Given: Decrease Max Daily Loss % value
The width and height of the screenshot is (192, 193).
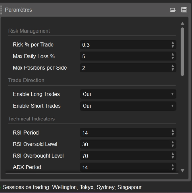Looking at the screenshot, I should coord(173,58).
